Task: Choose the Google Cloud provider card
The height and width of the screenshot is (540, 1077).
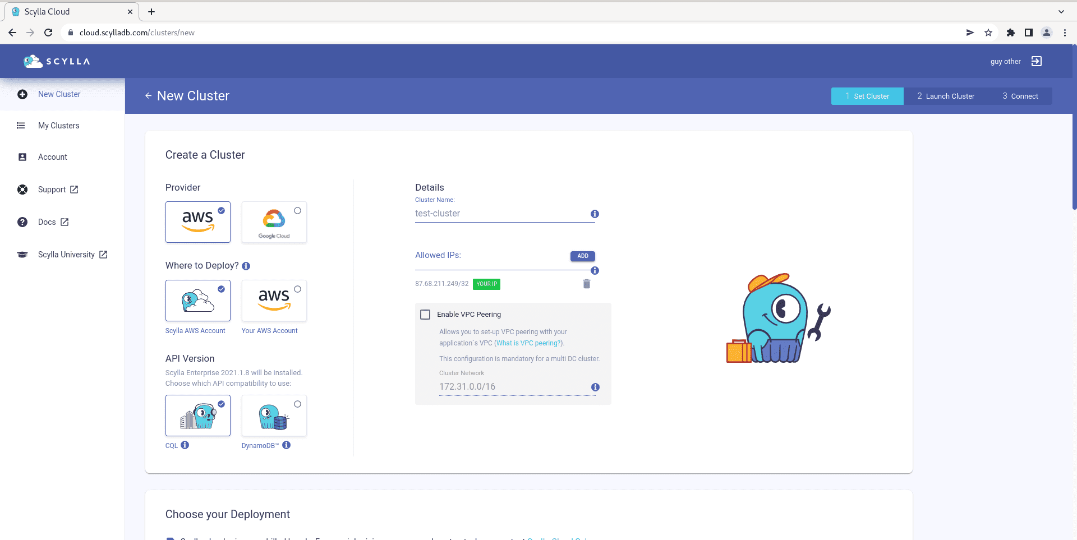Action: [x=274, y=222]
